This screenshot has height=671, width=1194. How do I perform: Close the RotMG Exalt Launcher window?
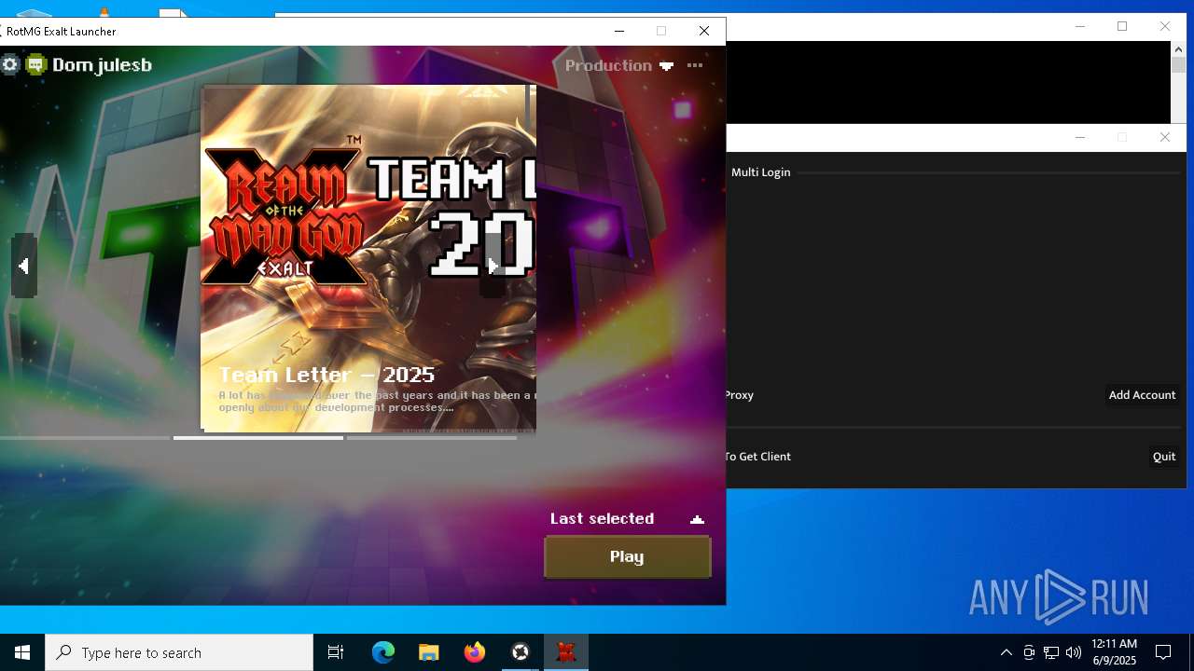(704, 31)
